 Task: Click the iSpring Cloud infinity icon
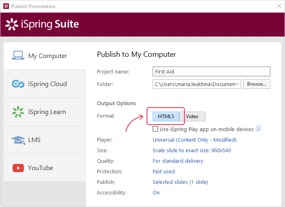18,84
